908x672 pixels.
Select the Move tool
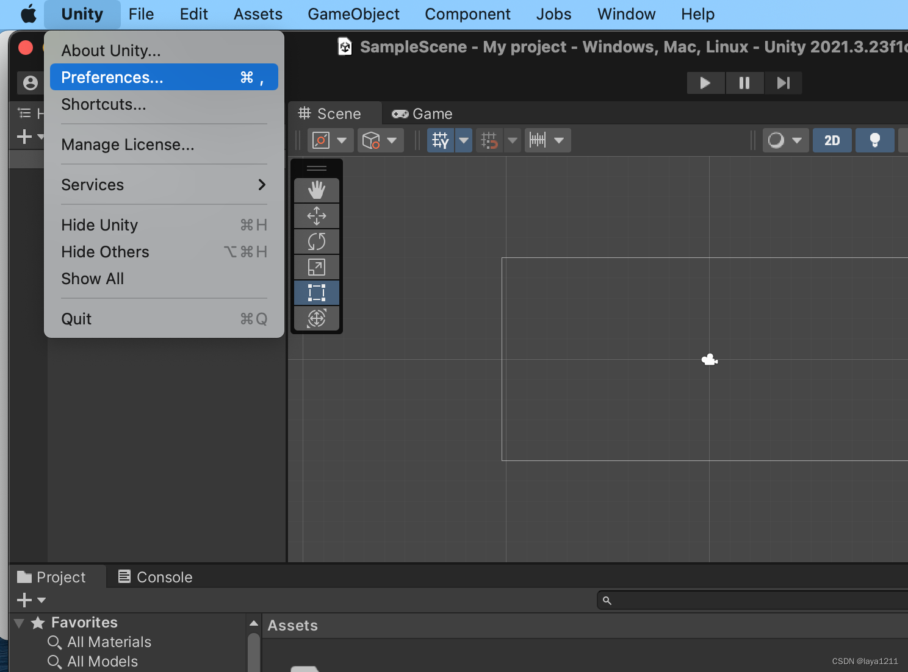pos(317,216)
